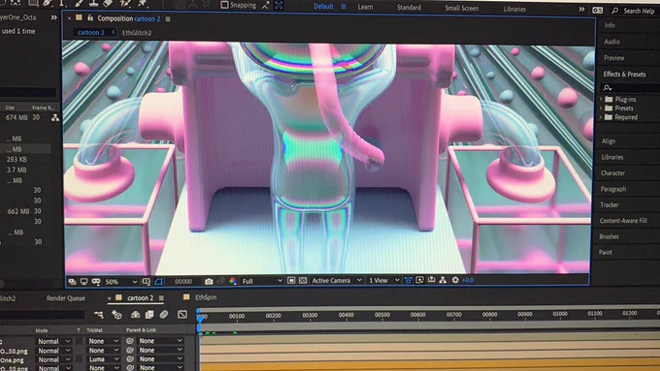Image resolution: width=660 pixels, height=371 pixels.
Task: Select the Puppet Pin tool
Action: pos(143,3)
